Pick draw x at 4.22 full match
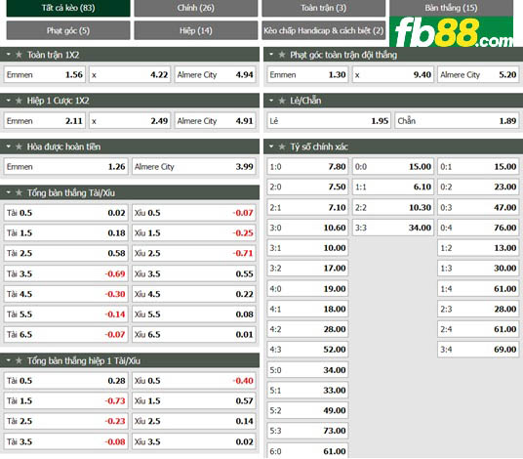Screen dimensions: 523x459 tap(130, 74)
